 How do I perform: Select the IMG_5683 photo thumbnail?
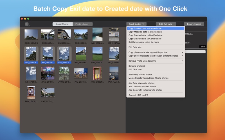[x=48, y=54]
